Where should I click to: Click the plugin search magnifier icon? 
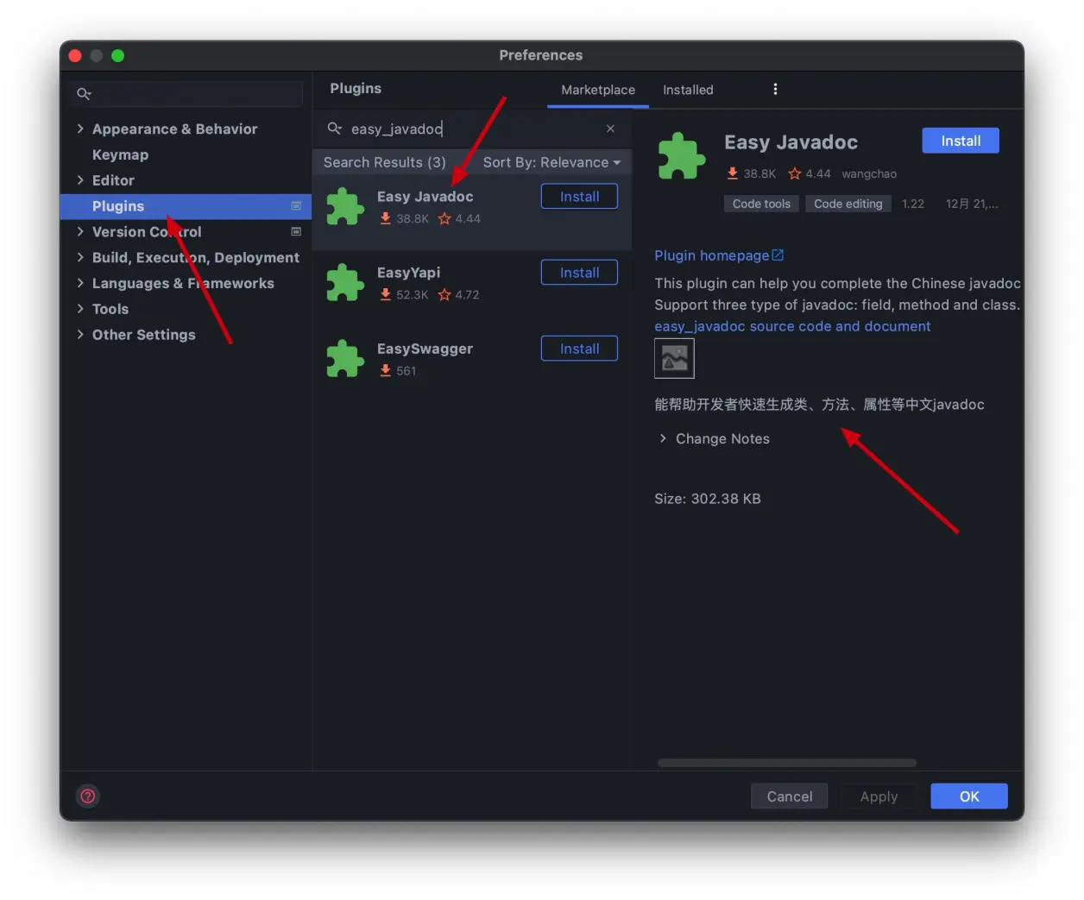(334, 129)
